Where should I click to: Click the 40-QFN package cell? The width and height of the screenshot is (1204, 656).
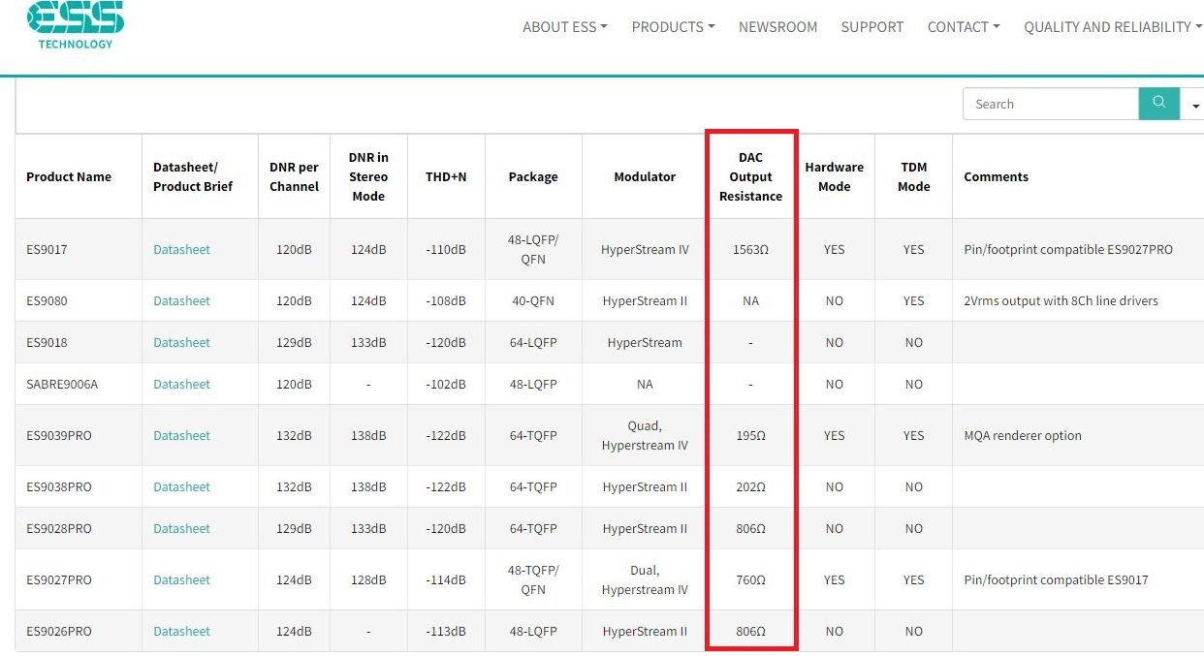[533, 300]
